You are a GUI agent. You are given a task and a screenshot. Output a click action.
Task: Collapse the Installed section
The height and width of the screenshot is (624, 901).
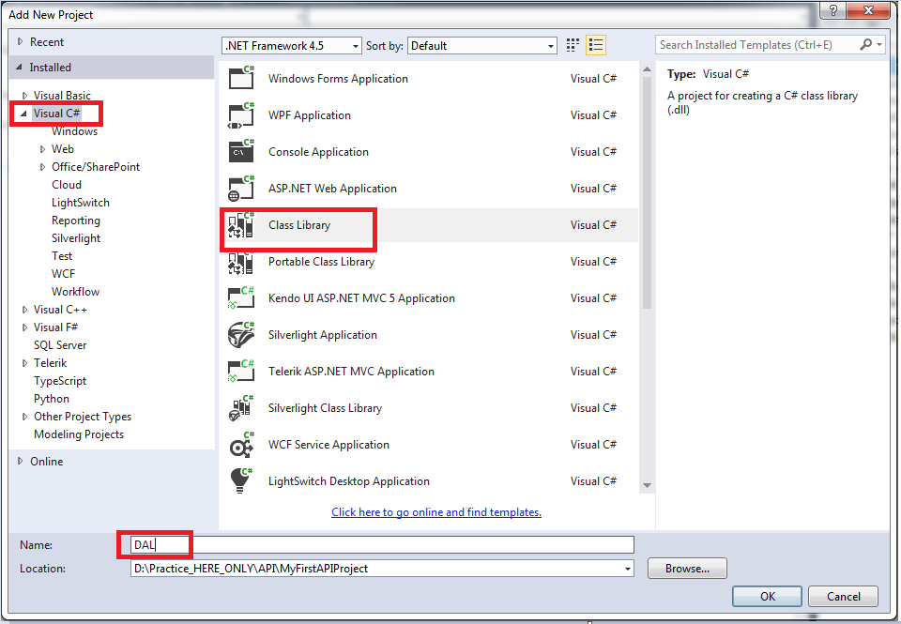tap(20, 68)
